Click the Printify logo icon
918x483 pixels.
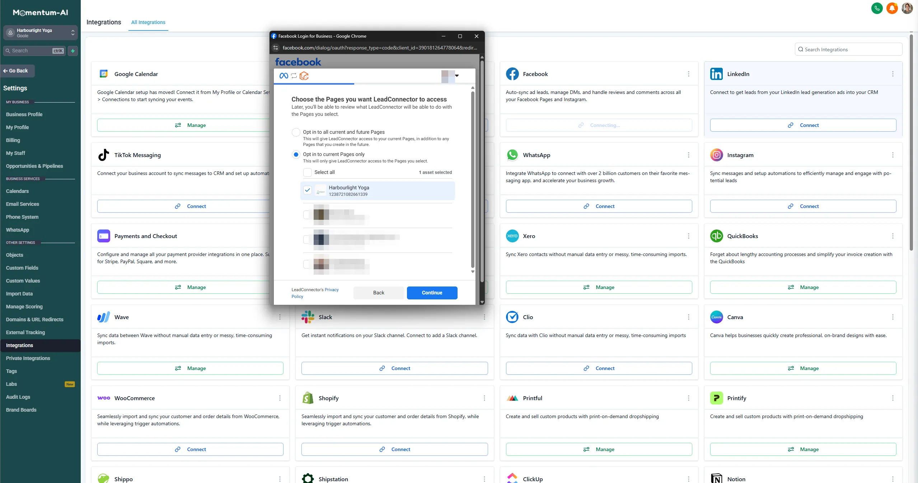(716, 398)
